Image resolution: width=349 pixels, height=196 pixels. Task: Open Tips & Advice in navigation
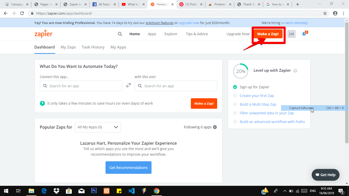[x=197, y=34]
